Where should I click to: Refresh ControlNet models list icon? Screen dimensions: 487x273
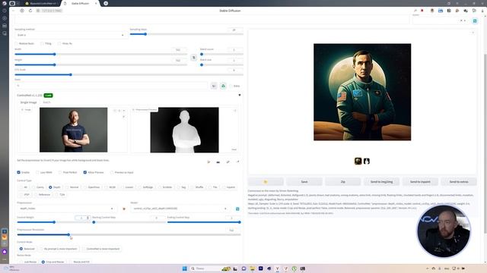pos(237,209)
